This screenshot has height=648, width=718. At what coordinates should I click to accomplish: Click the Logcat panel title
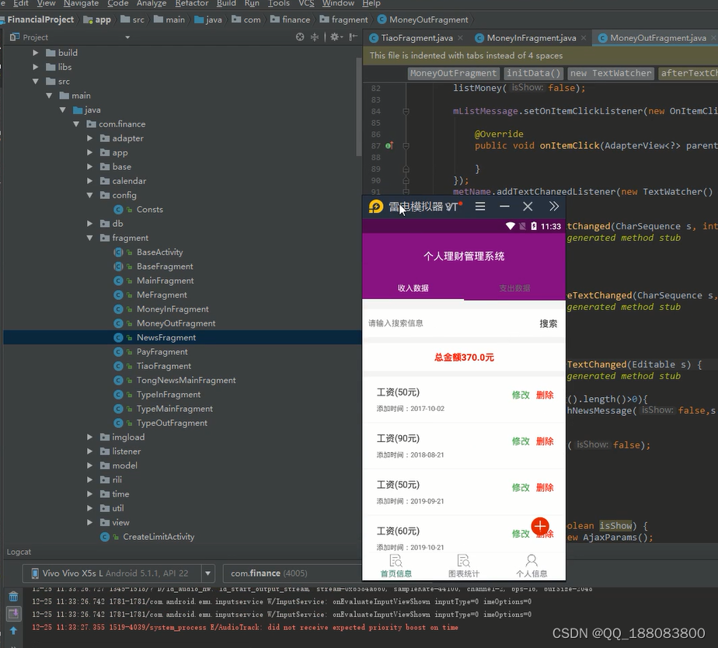19,552
